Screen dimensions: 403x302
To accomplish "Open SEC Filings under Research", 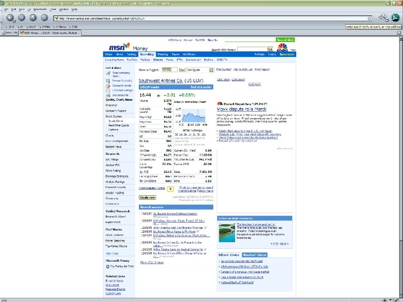I will click(112, 159).
